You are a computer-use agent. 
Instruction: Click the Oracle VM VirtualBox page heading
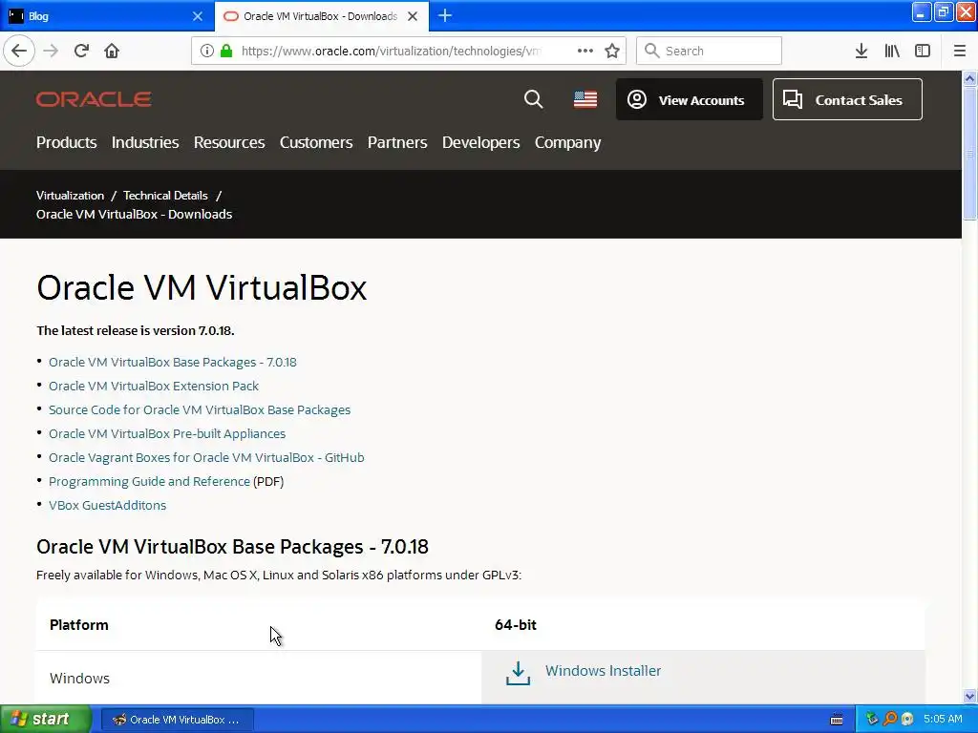[202, 287]
